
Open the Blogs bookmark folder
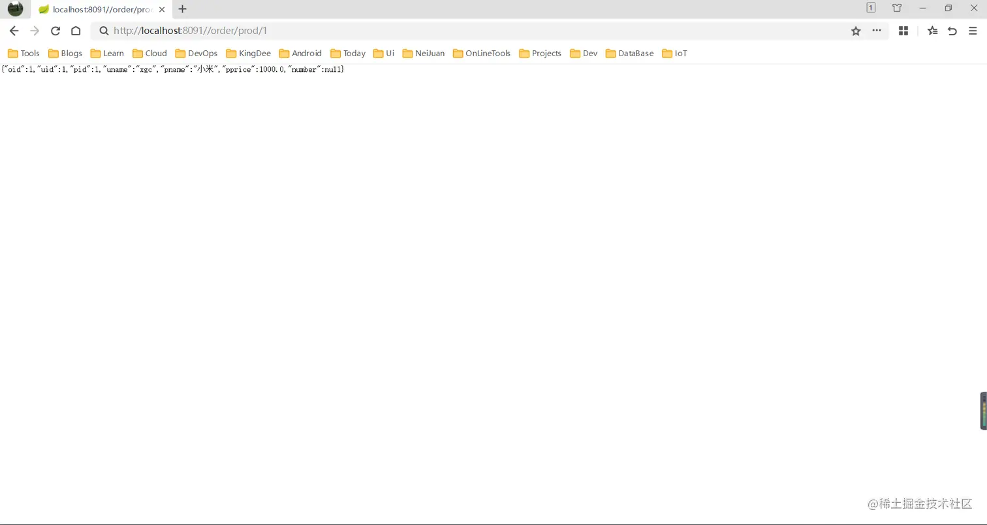65,54
